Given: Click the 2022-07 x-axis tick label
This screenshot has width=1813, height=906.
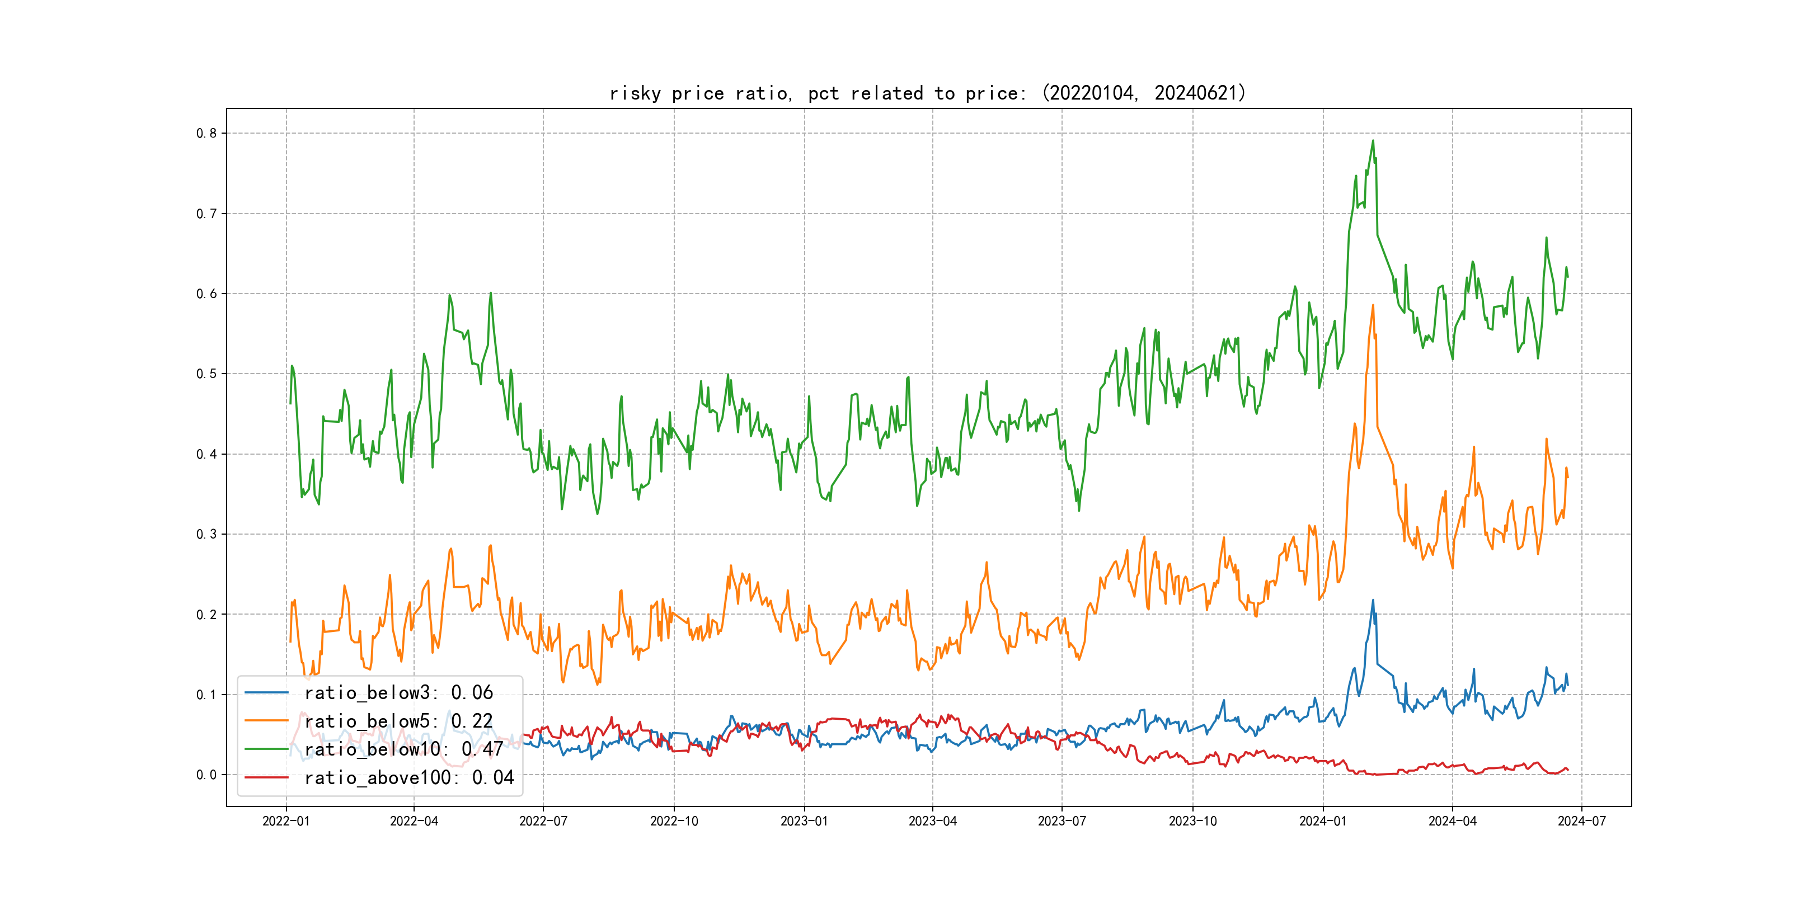Looking at the screenshot, I should (543, 821).
